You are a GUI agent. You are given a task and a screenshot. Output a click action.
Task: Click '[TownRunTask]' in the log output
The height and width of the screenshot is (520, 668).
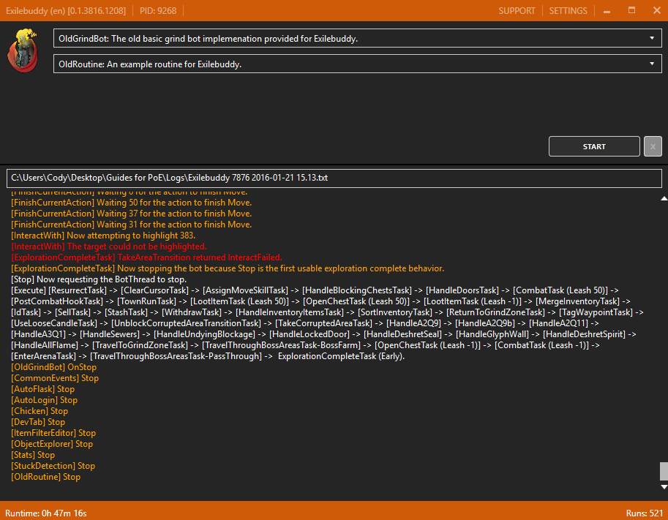tap(146, 301)
